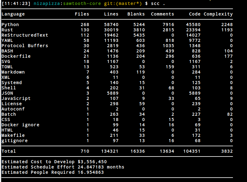Select the JavaScript row name
The height and width of the screenshot is (182, 247).
(x=16, y=99)
